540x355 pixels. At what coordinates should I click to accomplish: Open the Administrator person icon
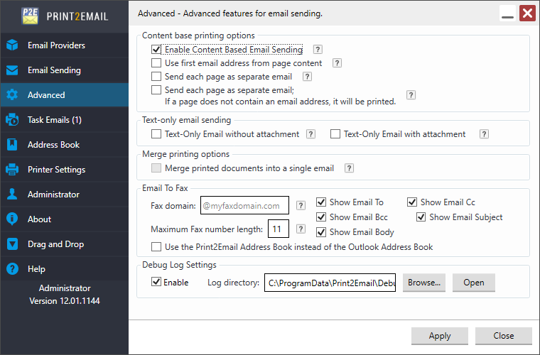click(12, 194)
